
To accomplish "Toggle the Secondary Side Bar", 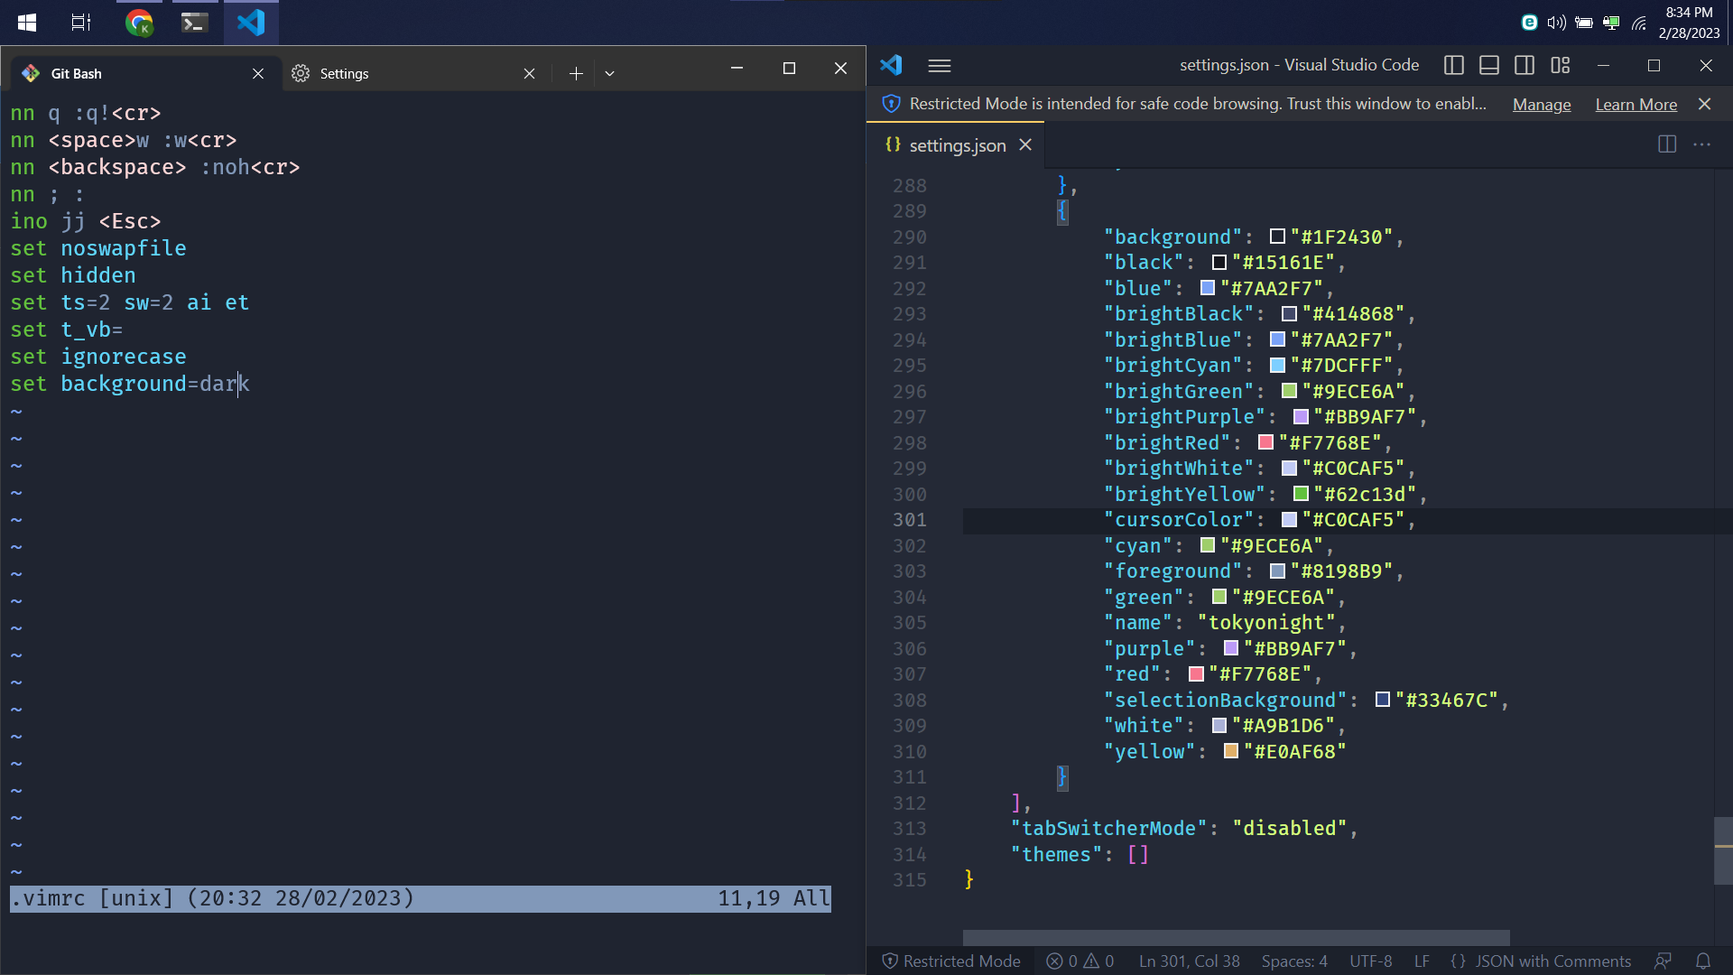I will pos(1524,65).
